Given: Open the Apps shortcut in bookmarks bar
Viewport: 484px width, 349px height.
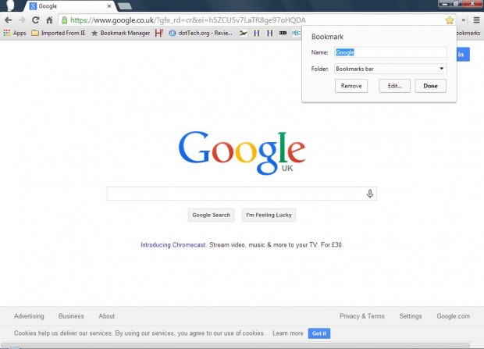Looking at the screenshot, I should click(15, 33).
